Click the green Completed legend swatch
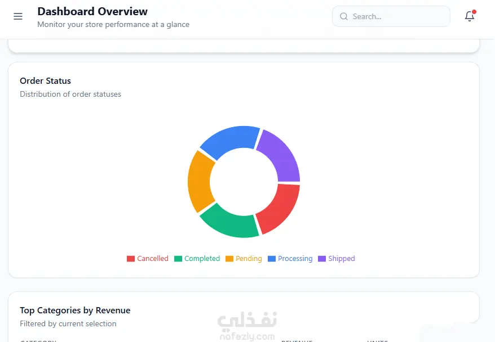This screenshot has width=495, height=342. (178, 259)
